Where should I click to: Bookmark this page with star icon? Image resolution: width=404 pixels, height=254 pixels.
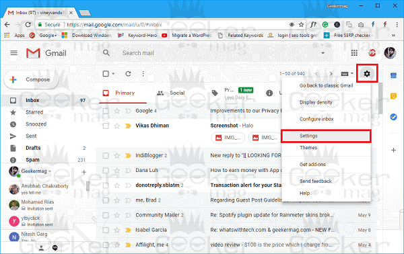pos(301,25)
